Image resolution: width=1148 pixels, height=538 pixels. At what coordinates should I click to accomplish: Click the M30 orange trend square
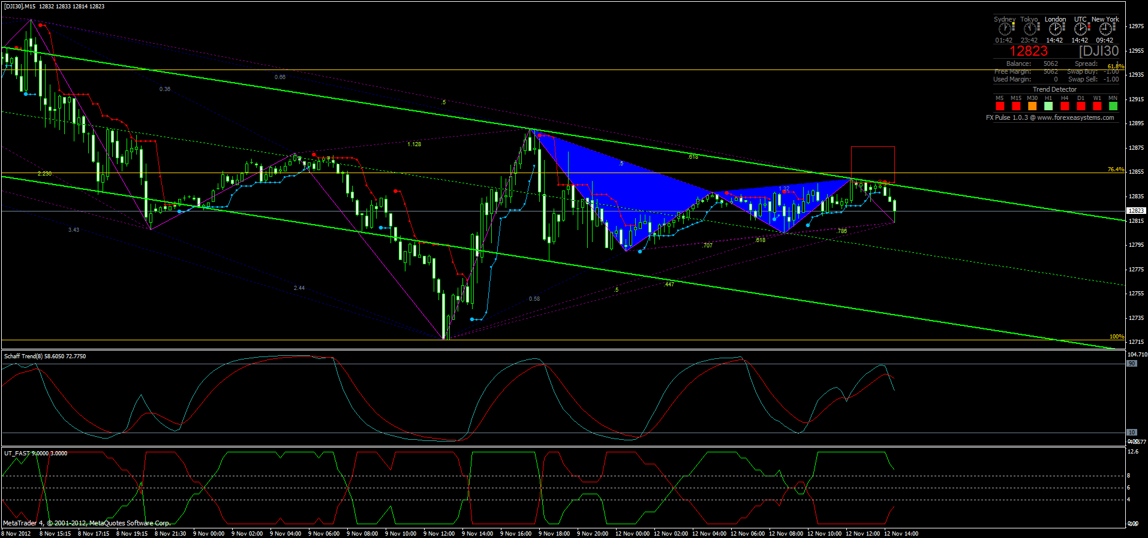click(1032, 106)
